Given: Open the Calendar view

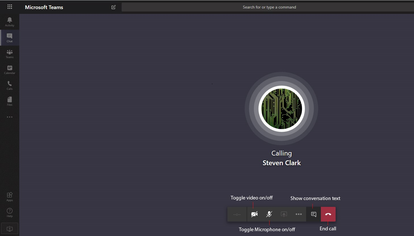Looking at the screenshot, I should (x=10, y=69).
